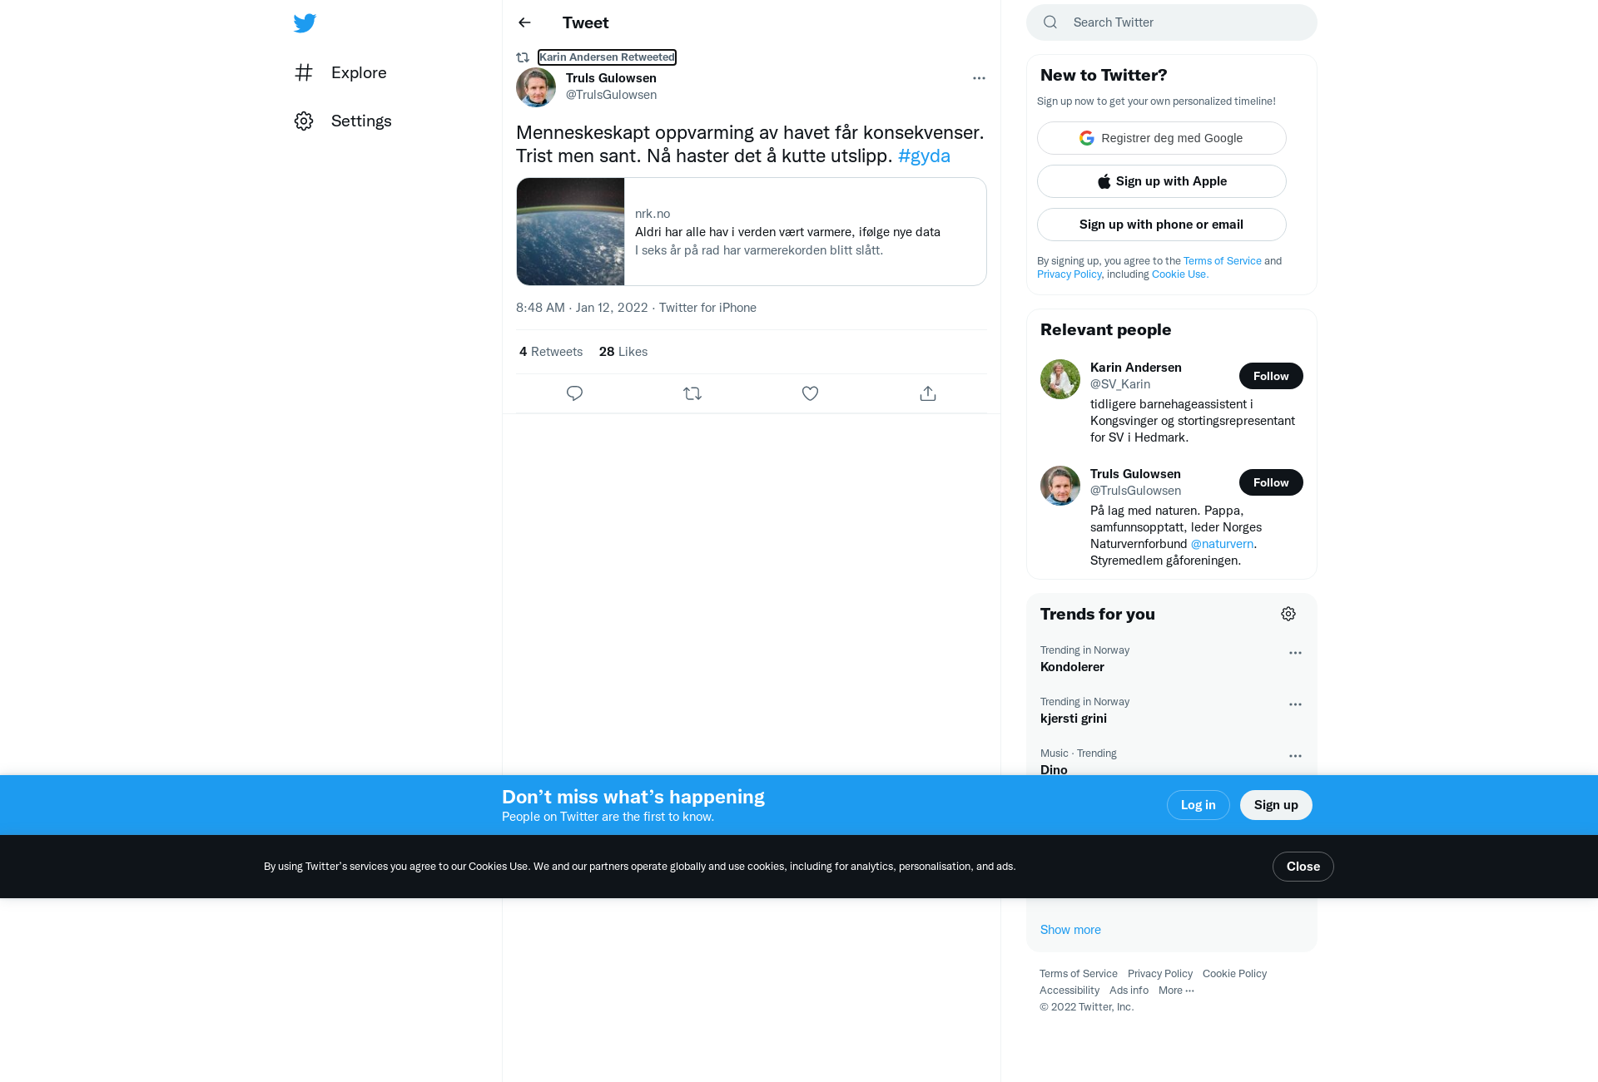This screenshot has height=1082, width=1598.
Task: Open Truls Gulowsen's profile avatar on tweet
Action: coord(536,86)
